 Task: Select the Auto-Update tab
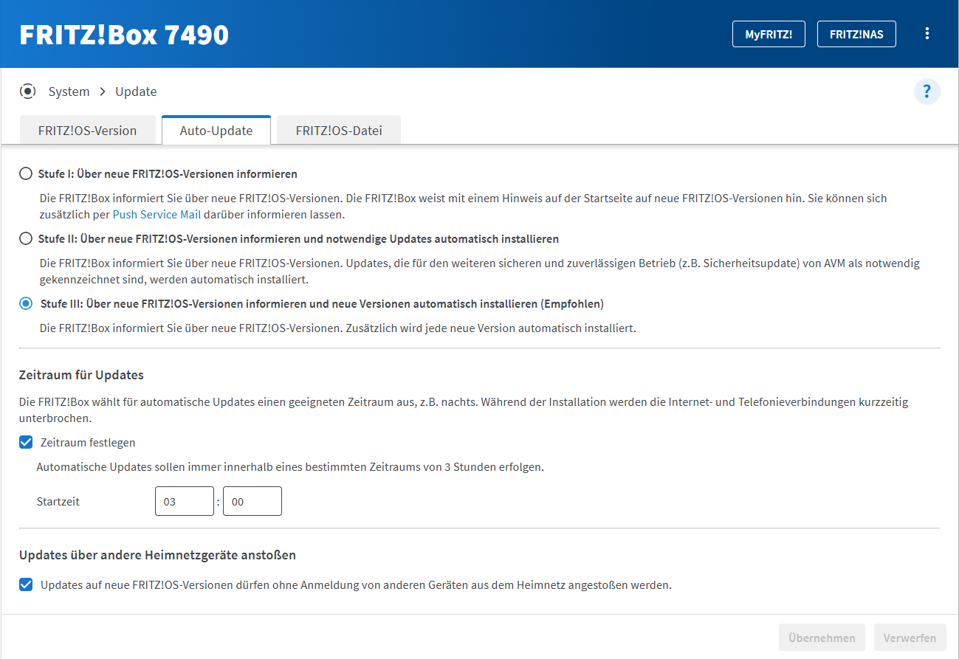216,131
